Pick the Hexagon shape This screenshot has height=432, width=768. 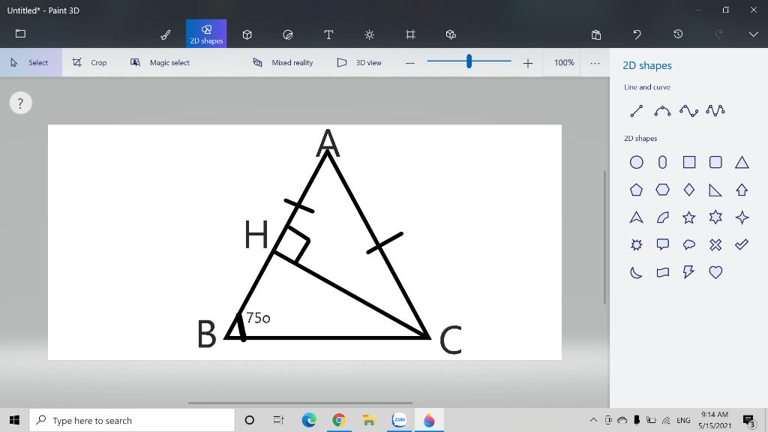point(663,190)
